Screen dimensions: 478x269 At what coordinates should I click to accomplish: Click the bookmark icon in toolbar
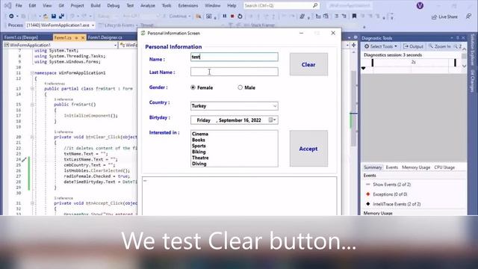354,16
